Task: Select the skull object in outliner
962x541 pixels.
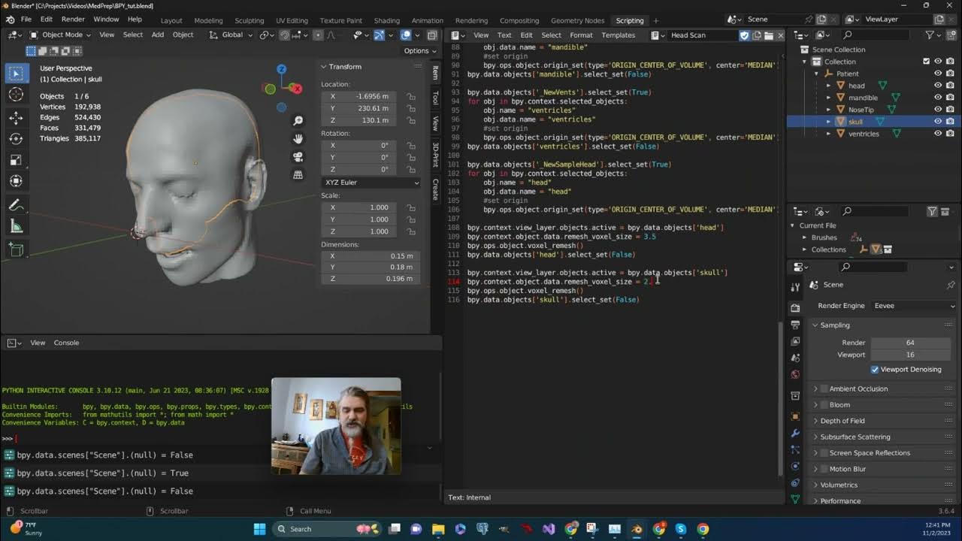Action: 855,122
